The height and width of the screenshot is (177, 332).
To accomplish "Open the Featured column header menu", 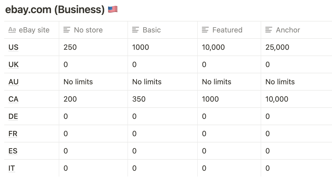I will click(229, 30).
